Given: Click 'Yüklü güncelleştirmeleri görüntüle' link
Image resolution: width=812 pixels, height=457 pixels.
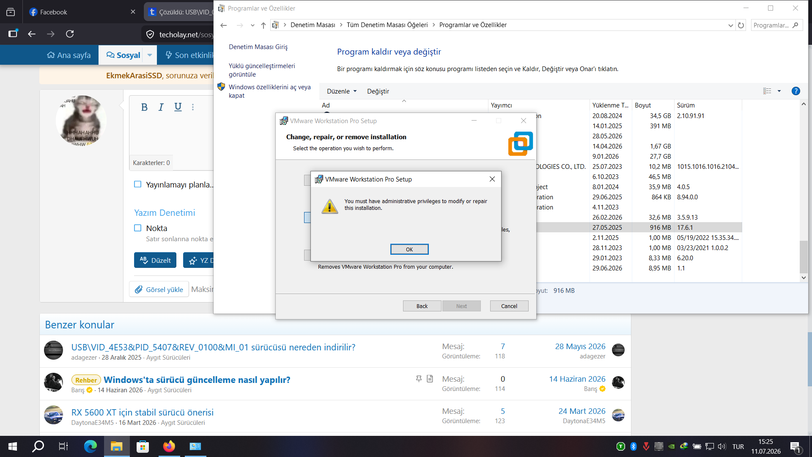Looking at the screenshot, I should [x=262, y=70].
